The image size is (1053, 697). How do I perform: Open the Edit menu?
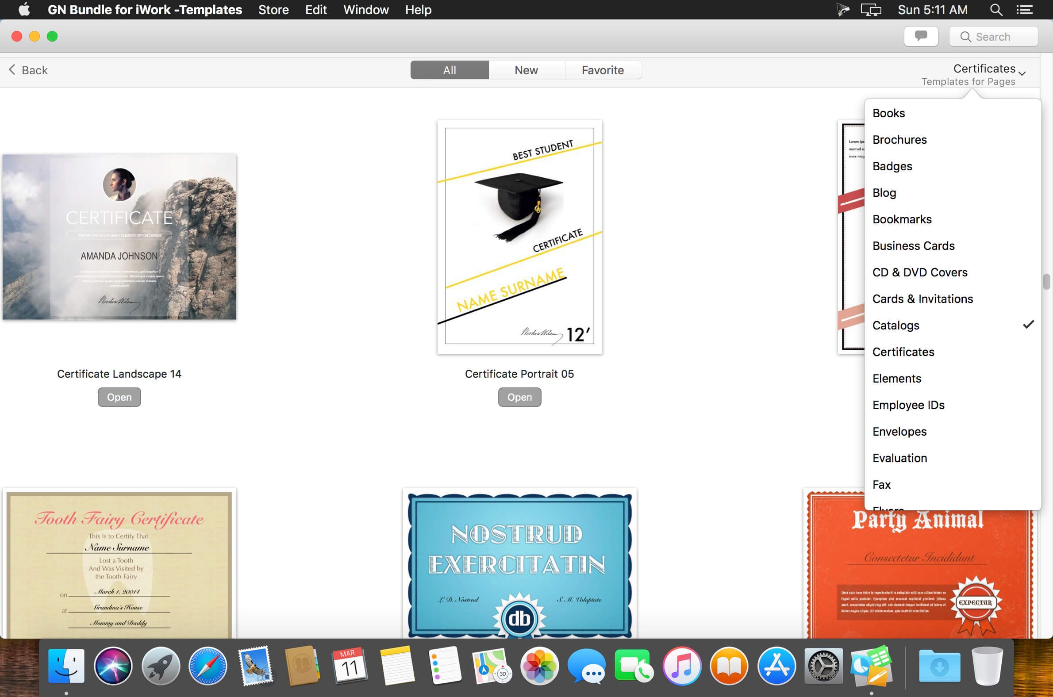316,9
